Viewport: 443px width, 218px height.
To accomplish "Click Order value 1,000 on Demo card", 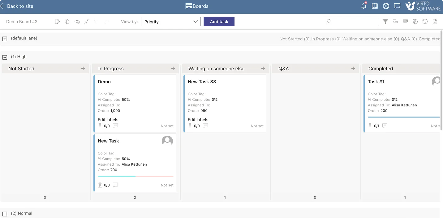I will click(115, 111).
